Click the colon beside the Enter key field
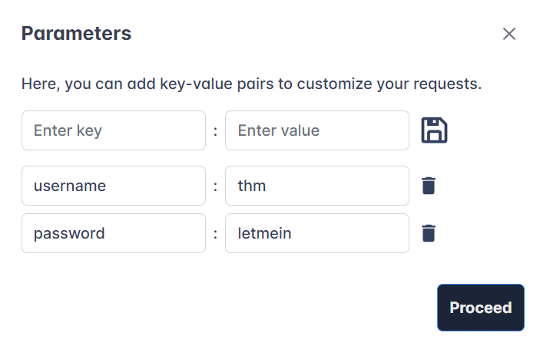540x346 pixels. coord(216,130)
